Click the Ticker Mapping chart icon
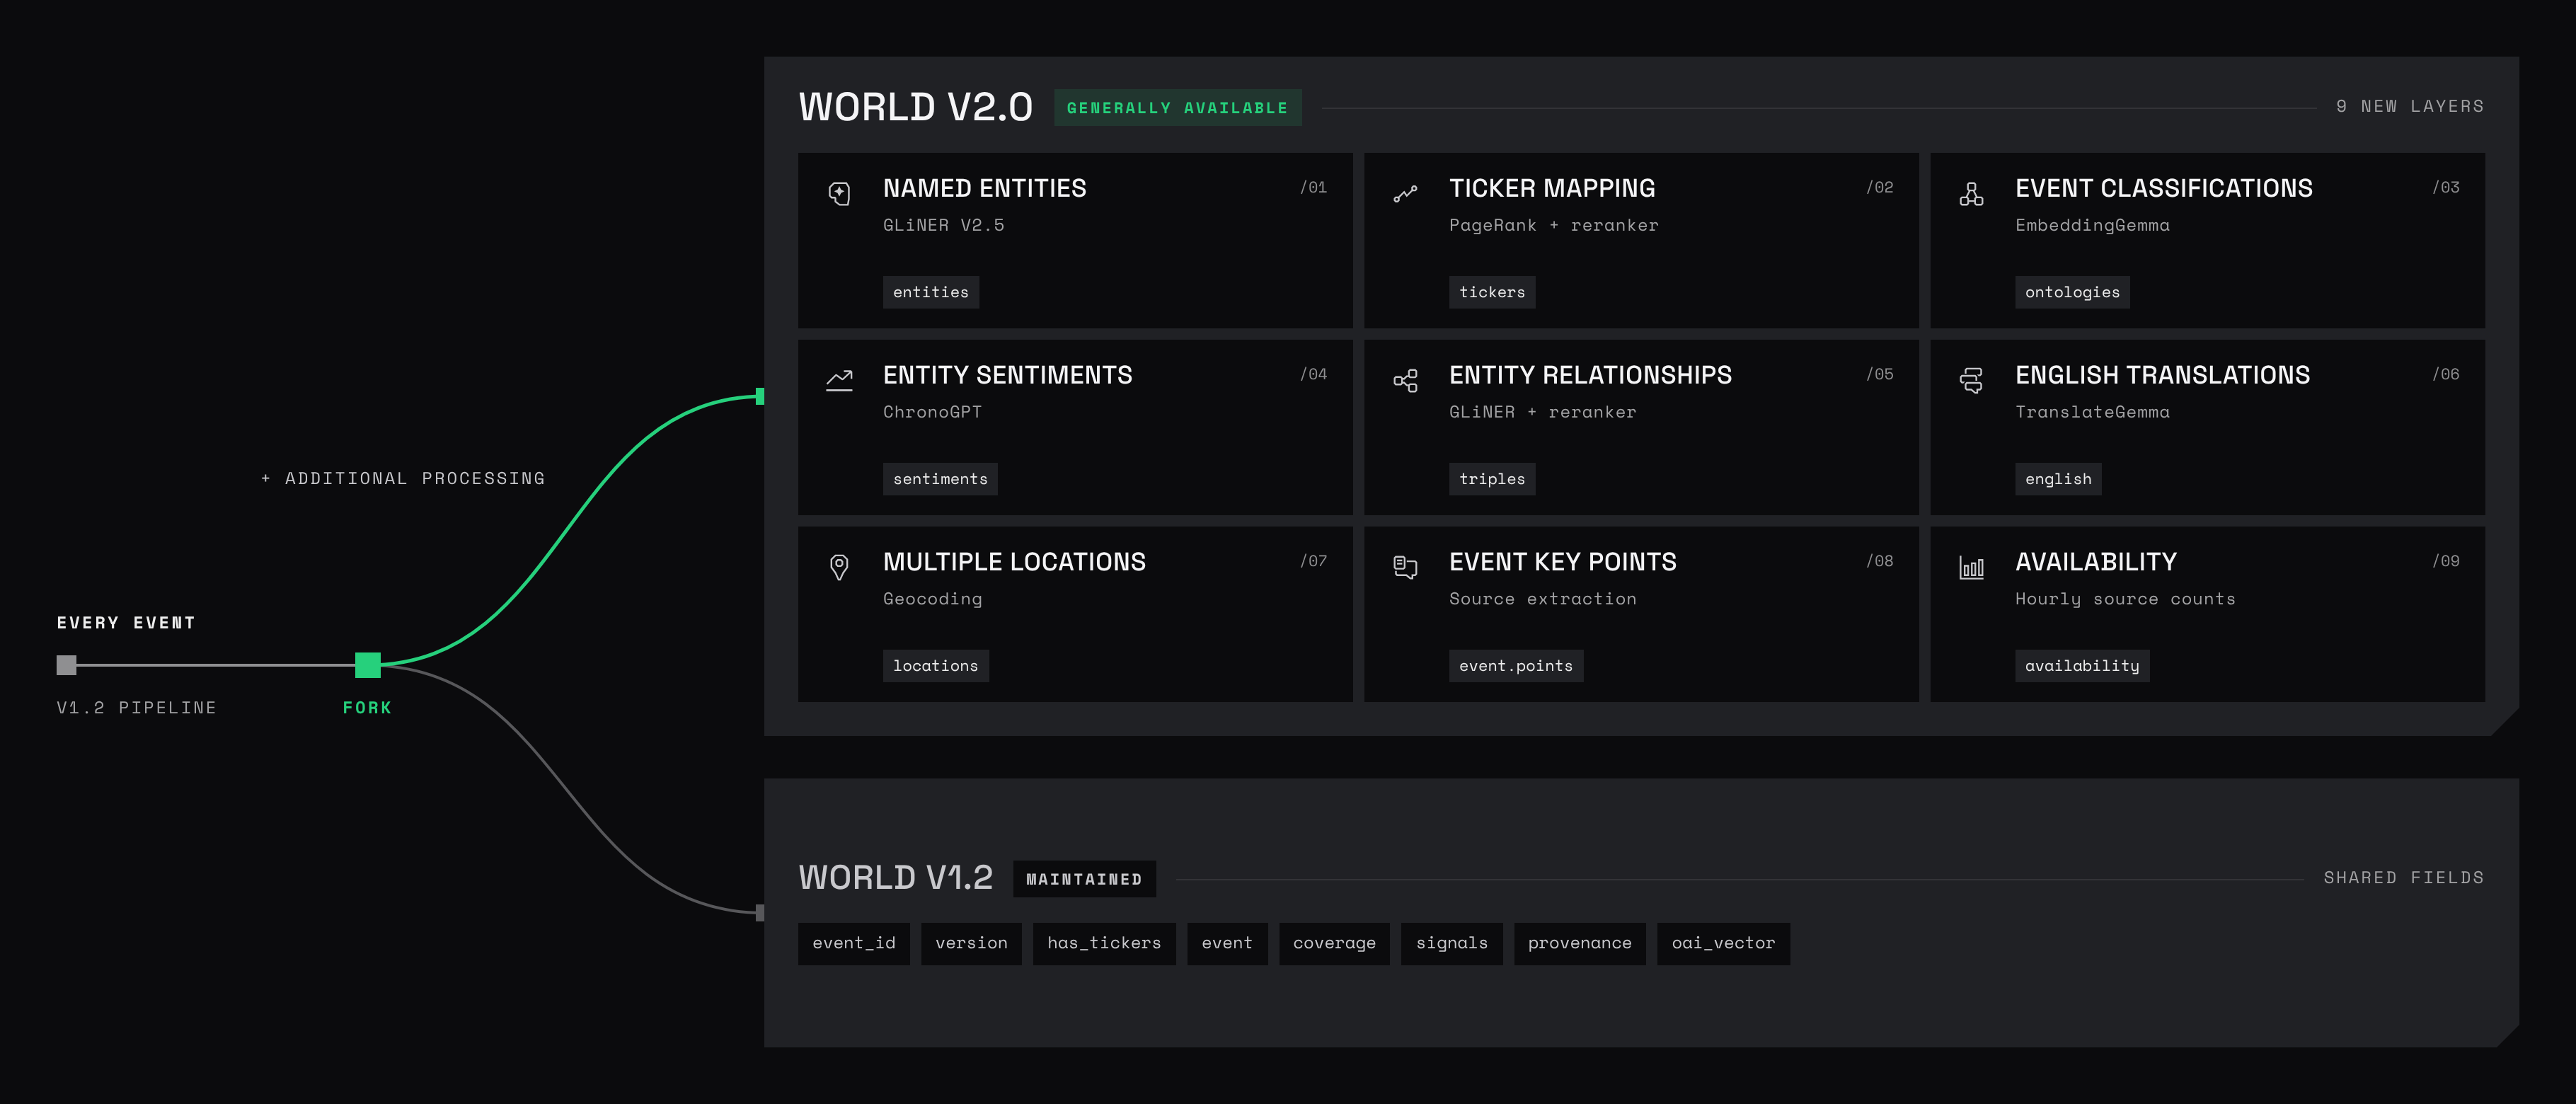Viewport: 2576px width, 1104px height. pyautogui.click(x=1405, y=193)
